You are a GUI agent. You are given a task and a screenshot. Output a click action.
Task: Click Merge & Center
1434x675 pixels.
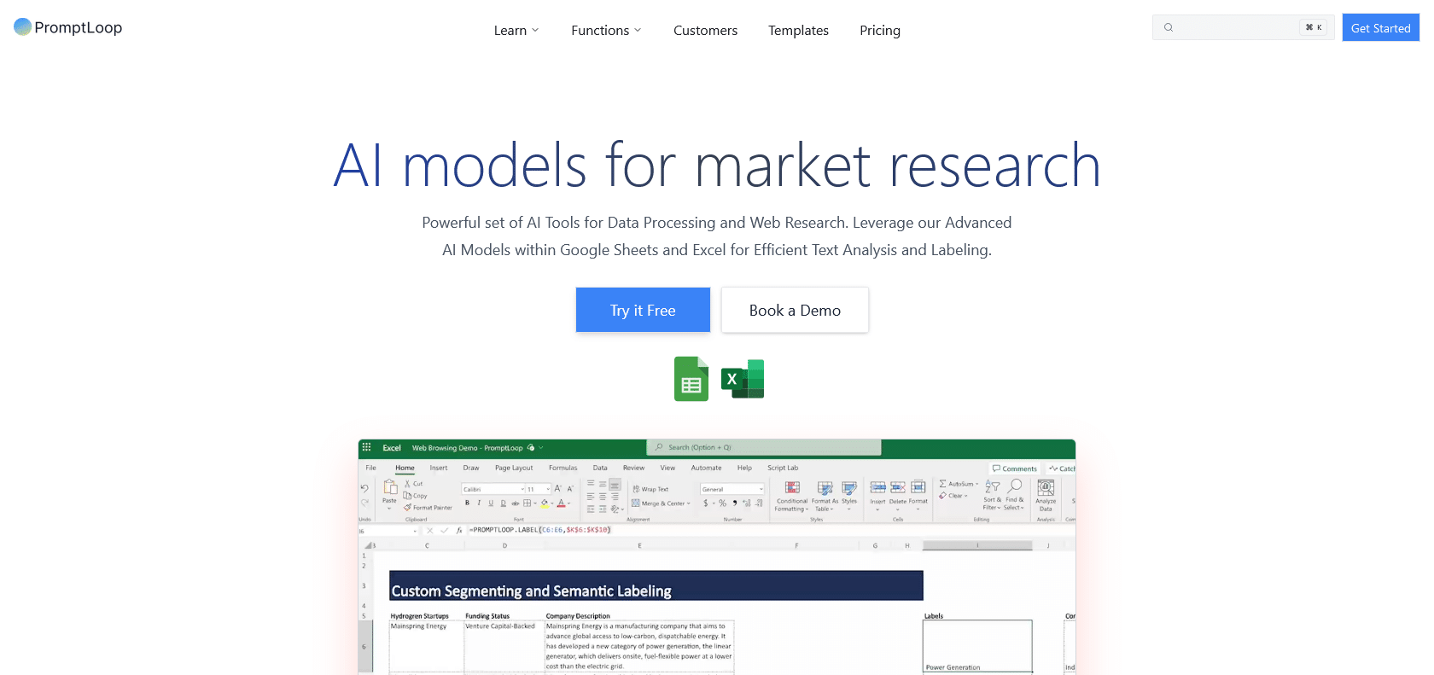pos(661,503)
